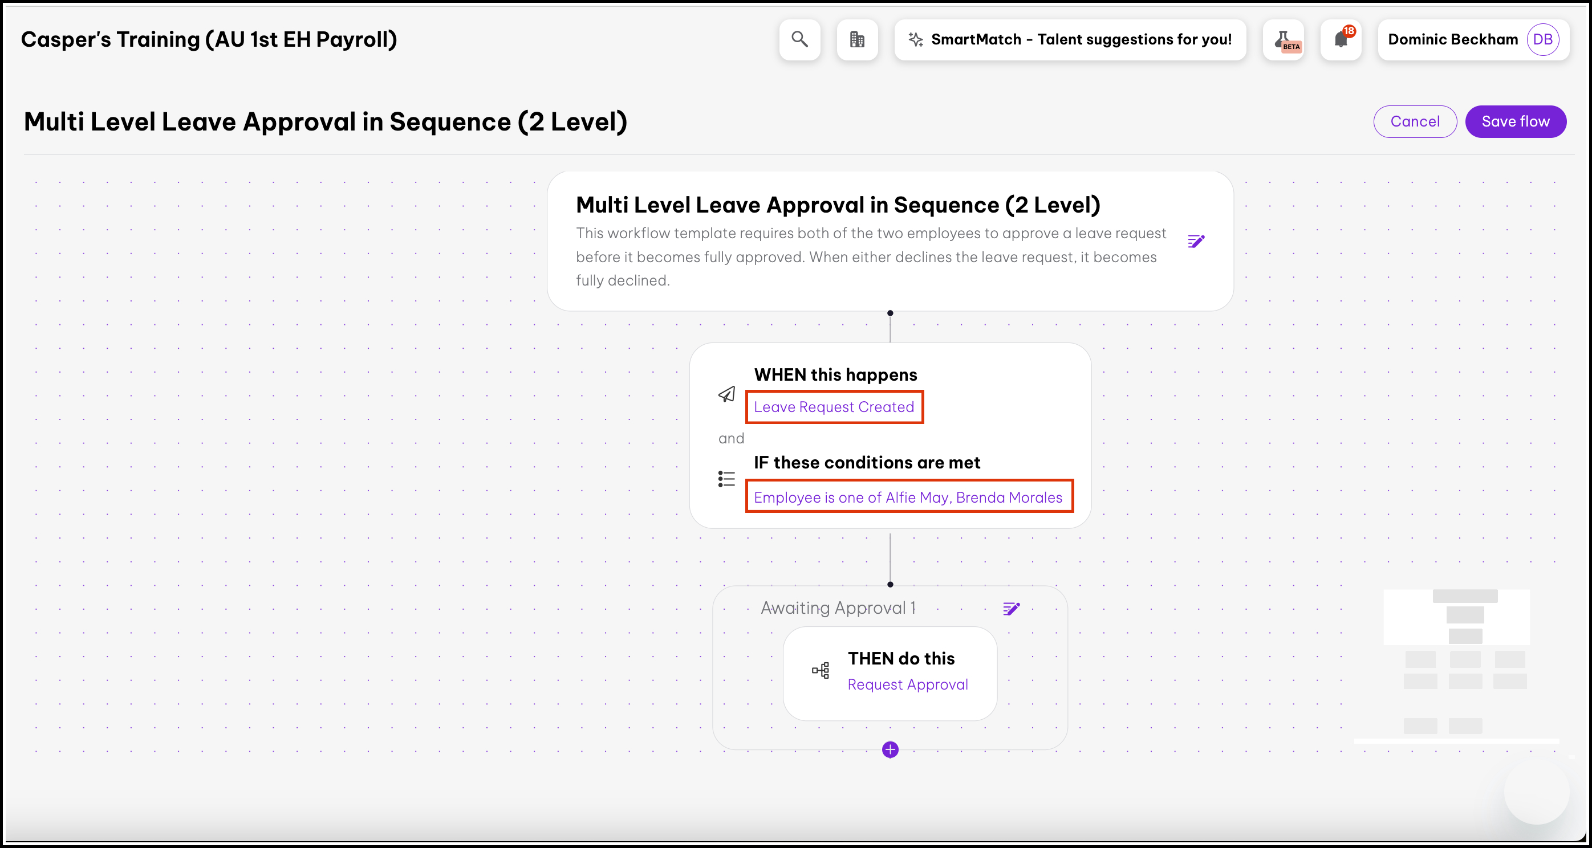Click the conditions list icon

coord(727,479)
